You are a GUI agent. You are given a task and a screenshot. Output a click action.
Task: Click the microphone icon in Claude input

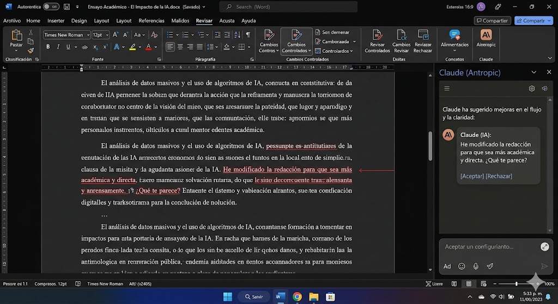tap(476, 266)
